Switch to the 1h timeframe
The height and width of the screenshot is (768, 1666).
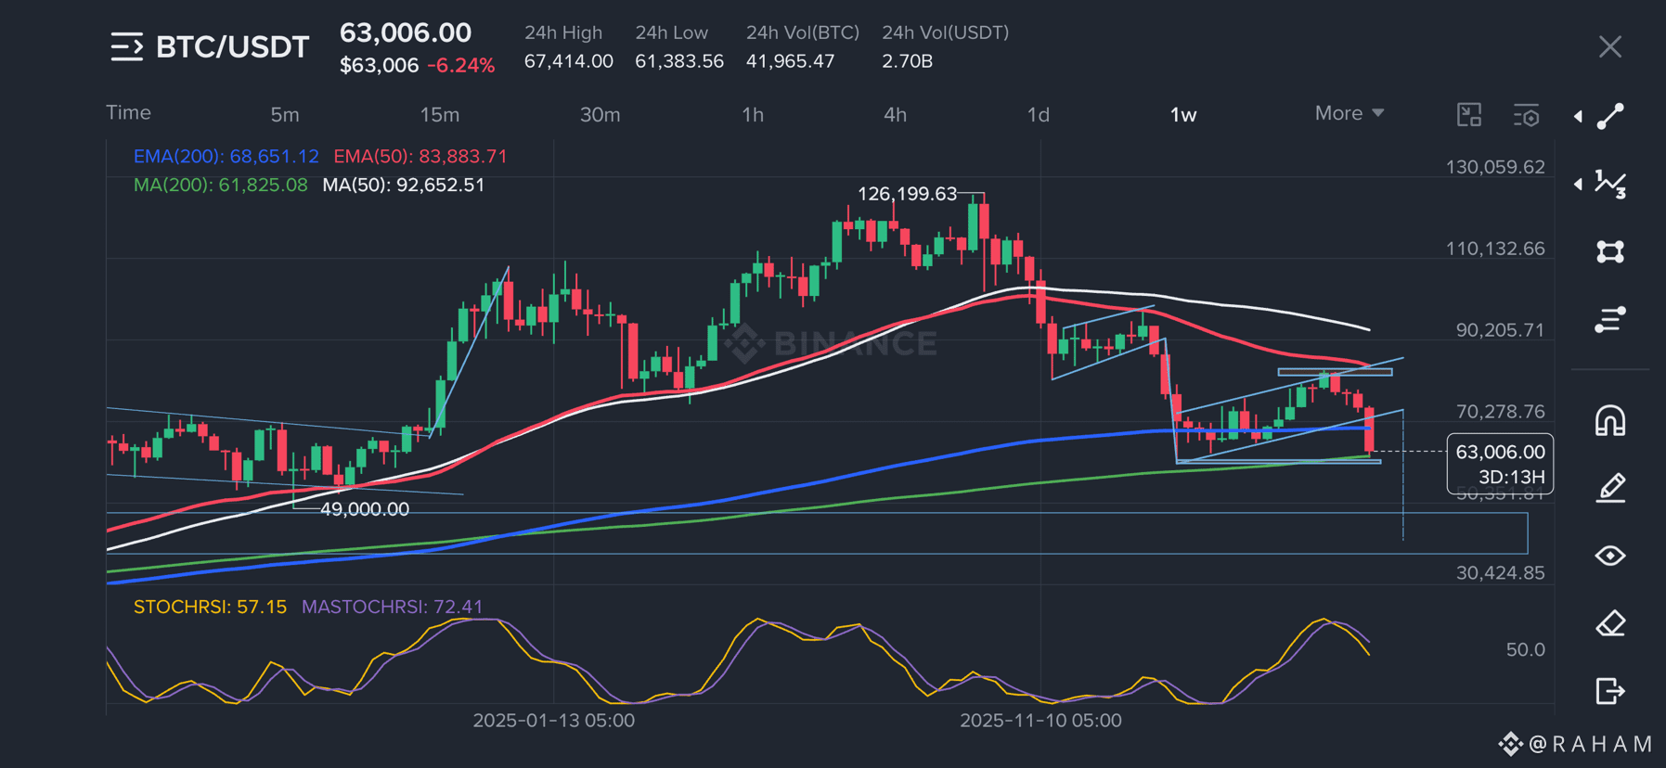click(753, 115)
